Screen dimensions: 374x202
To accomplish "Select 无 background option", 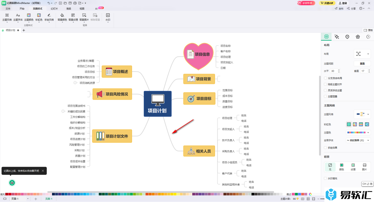I will pos(330,167).
